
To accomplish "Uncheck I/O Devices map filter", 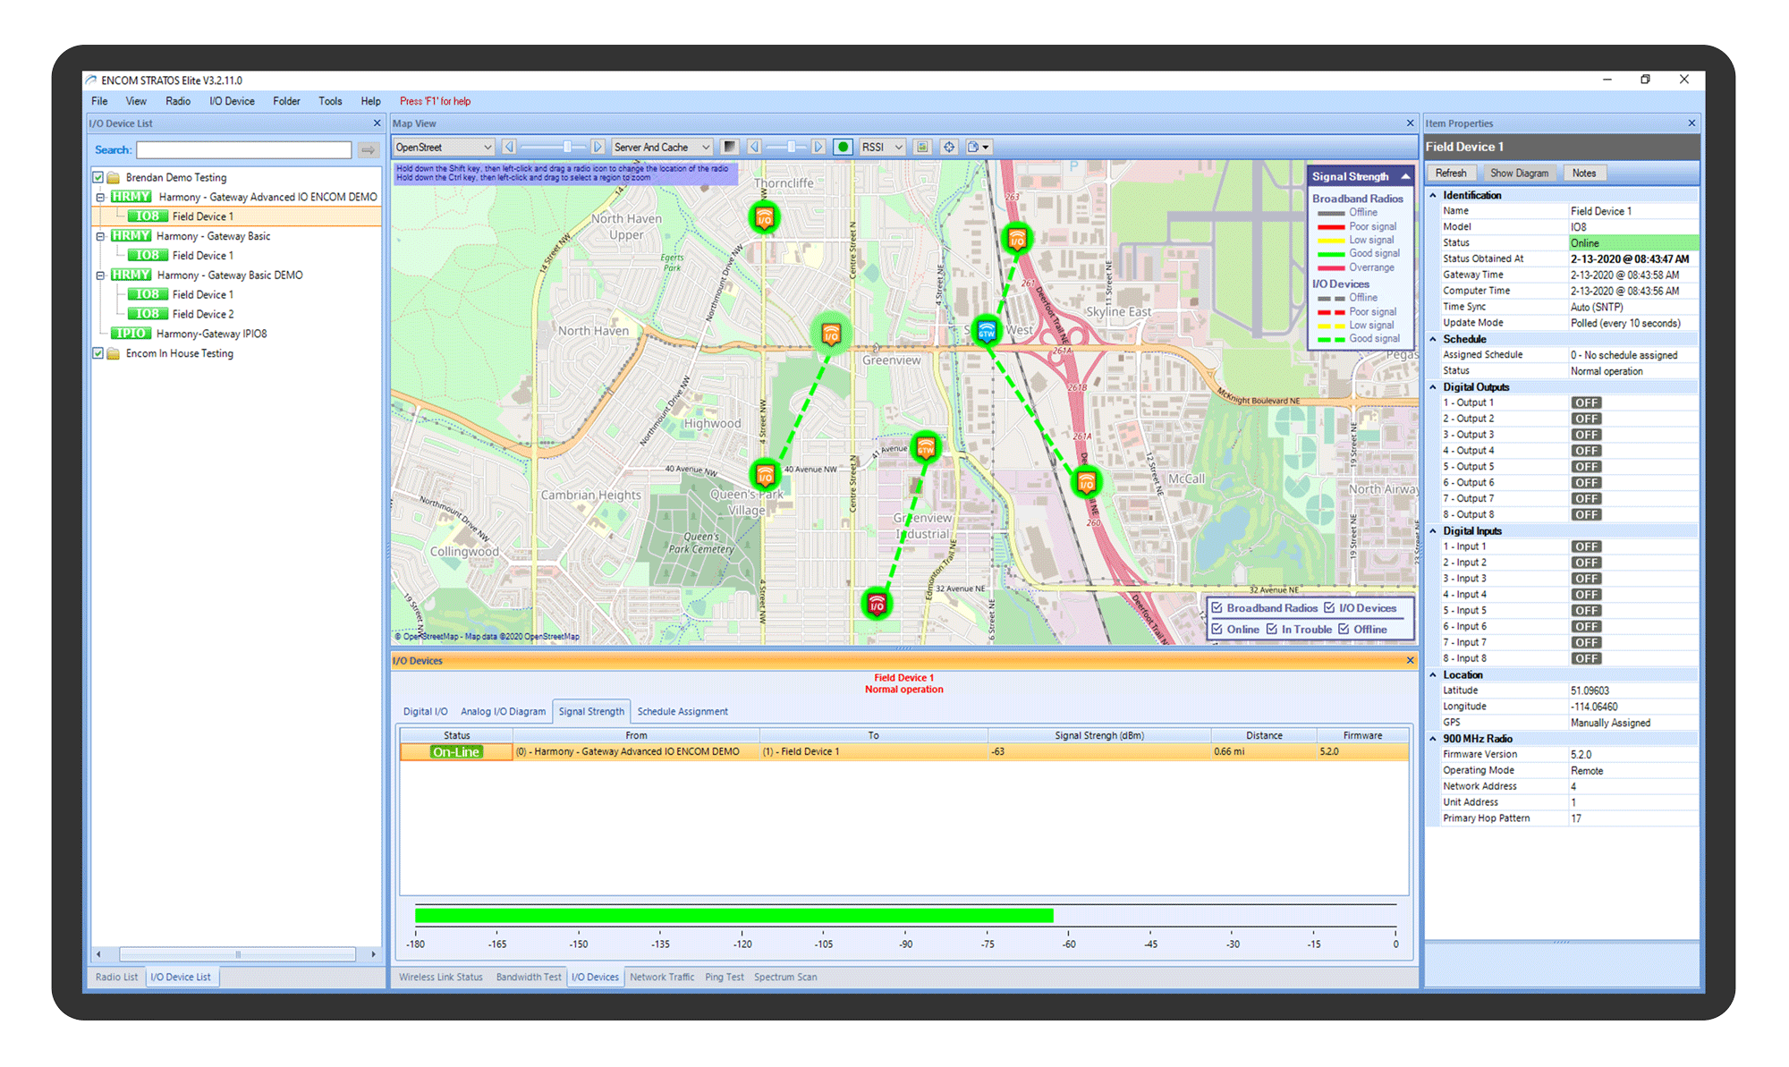I will pyautogui.click(x=1329, y=608).
